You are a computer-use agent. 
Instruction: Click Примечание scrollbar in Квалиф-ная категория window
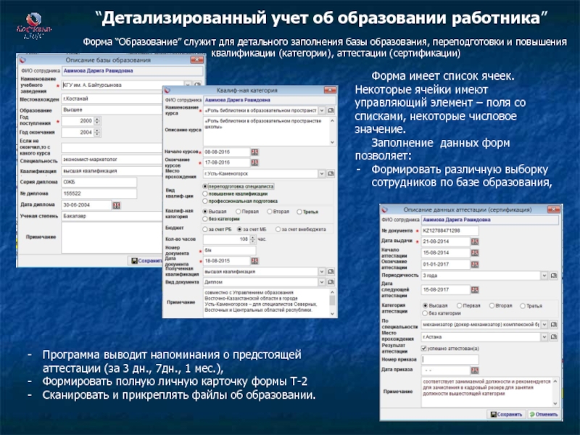(332, 302)
